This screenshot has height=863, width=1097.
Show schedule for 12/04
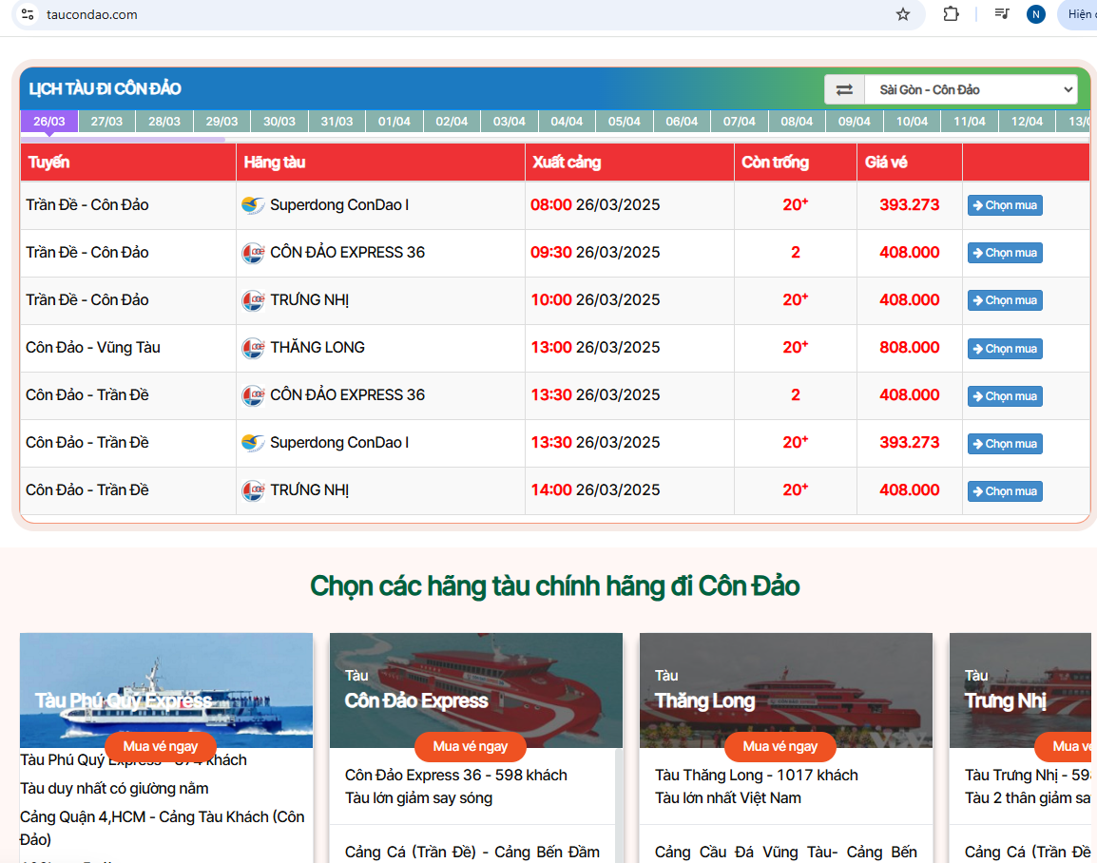click(x=1027, y=121)
